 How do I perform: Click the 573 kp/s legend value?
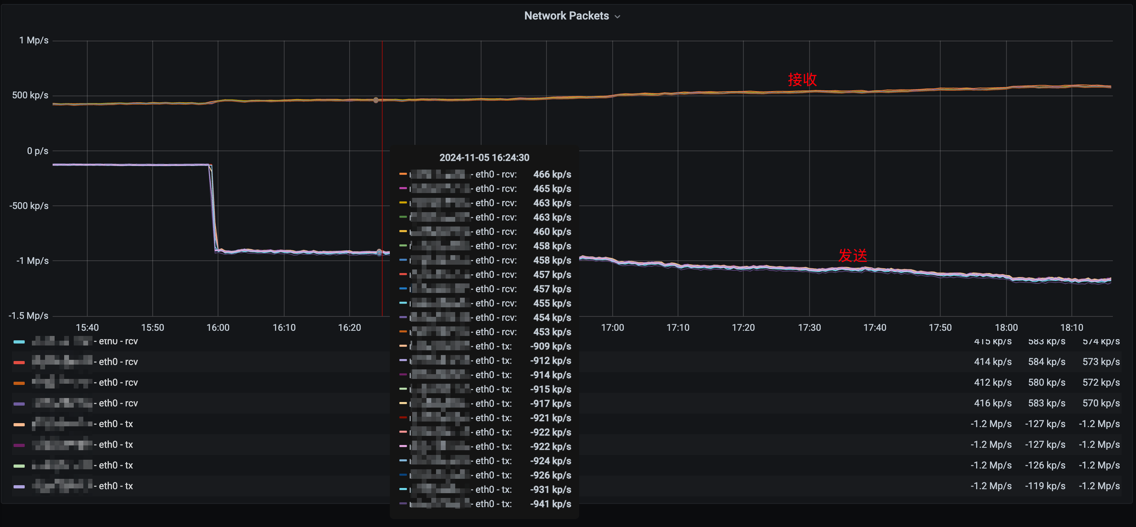coord(1101,362)
